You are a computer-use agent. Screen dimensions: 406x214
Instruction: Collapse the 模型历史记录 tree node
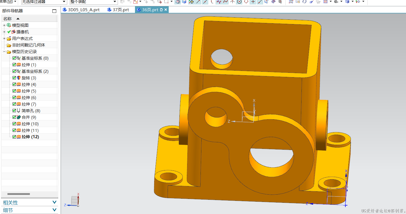coord(4,51)
